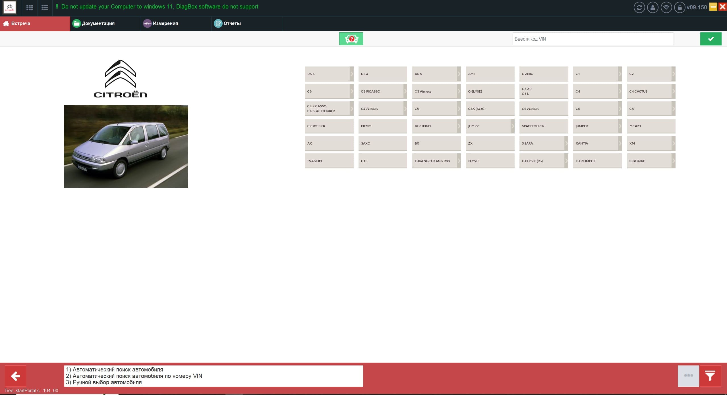This screenshot has width=727, height=395.
Task: Go back with the left arrow
Action: pyautogui.click(x=16, y=376)
